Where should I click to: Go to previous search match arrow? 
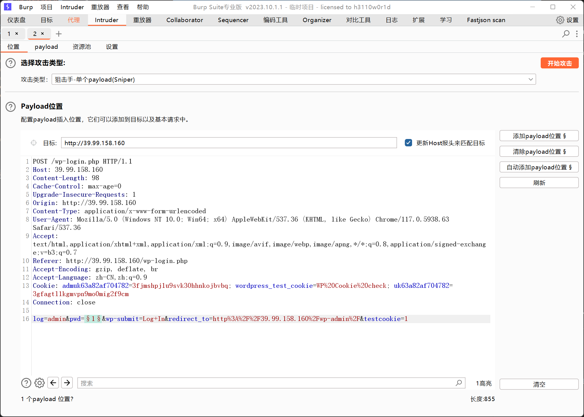pyautogui.click(x=53, y=383)
